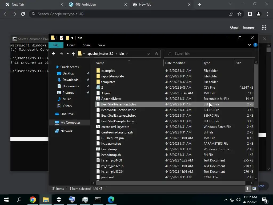This screenshot has width=273, height=205.
Task: Open Windows Security shield in taskbar
Action: point(59,200)
